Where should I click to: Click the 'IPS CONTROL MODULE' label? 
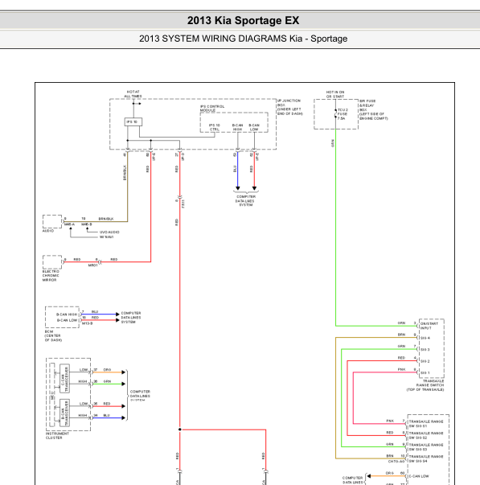(x=211, y=109)
